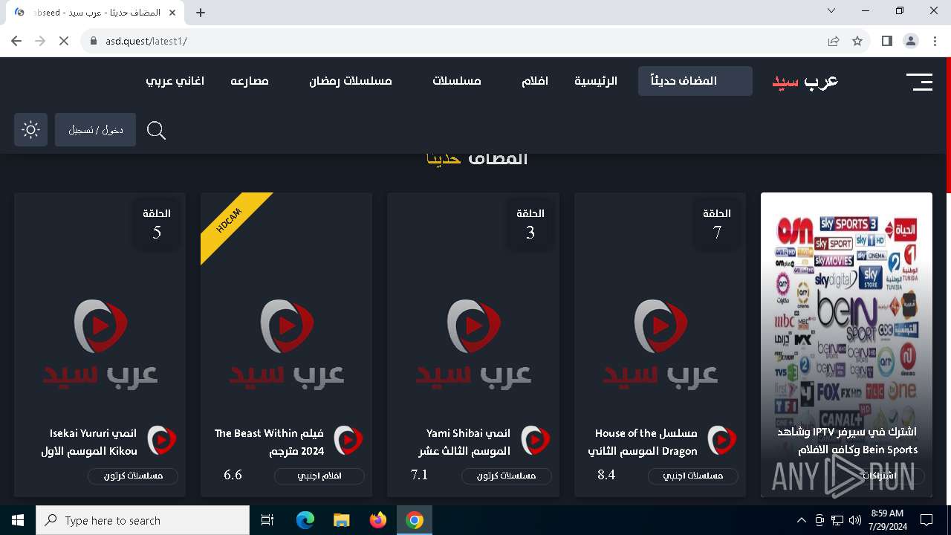Click small logo icon beside Yami Shibai
Screen dimensions: 951x535
pos(535,441)
